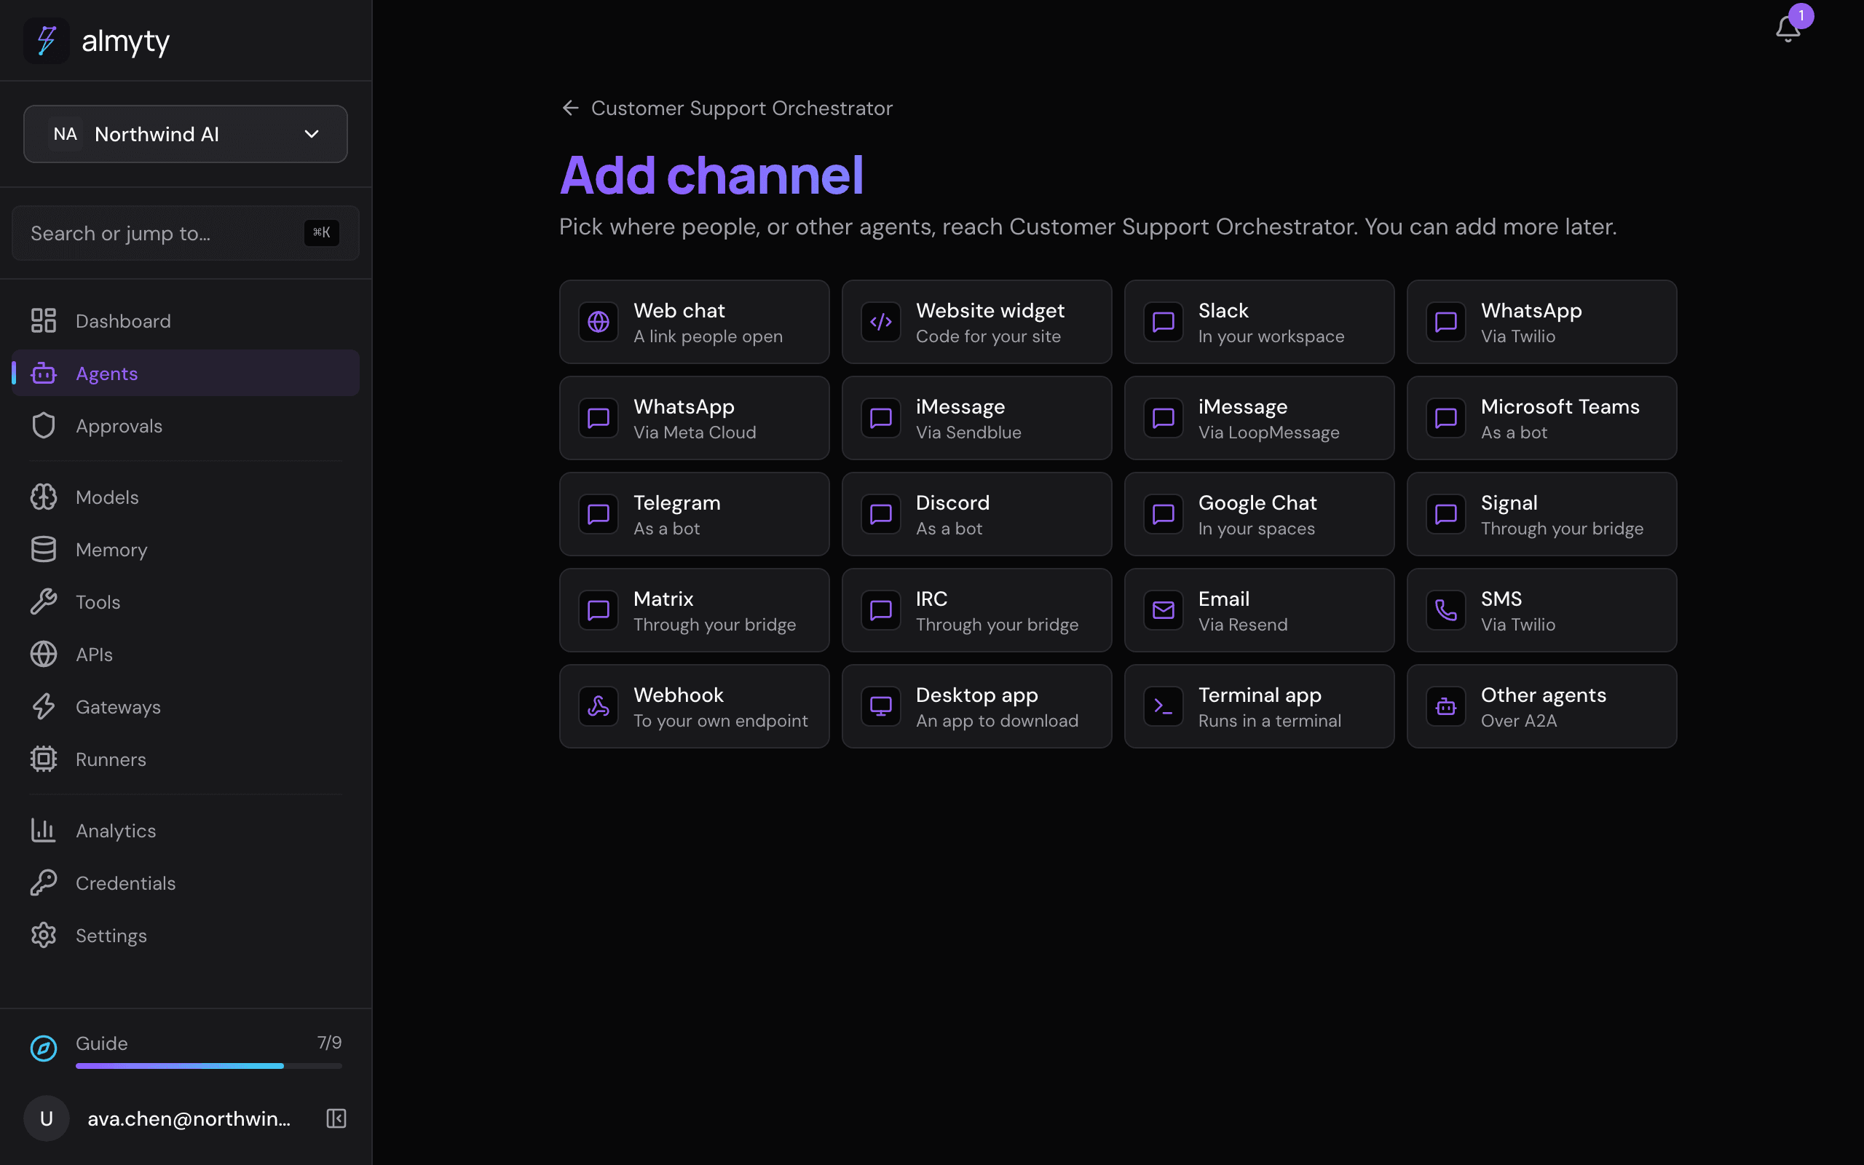Click the Email envelope icon

coord(1163,610)
